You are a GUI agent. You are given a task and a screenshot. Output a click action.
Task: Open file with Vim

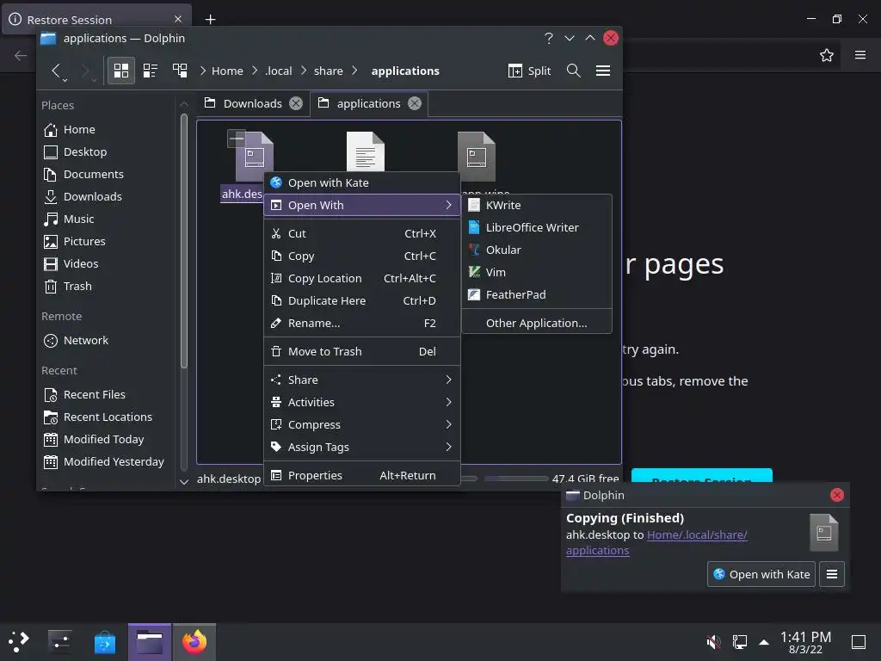537,273
